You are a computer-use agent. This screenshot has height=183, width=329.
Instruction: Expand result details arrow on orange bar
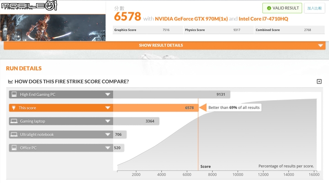[x=320, y=46]
